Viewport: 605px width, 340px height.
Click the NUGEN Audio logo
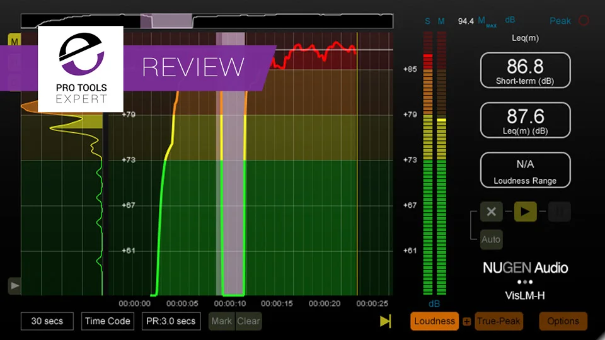pos(525,268)
